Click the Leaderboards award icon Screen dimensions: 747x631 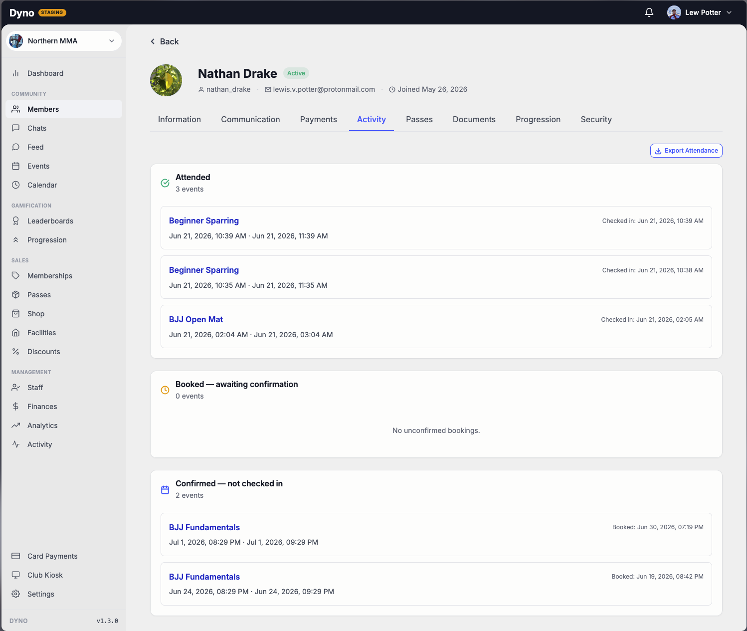[16, 221]
